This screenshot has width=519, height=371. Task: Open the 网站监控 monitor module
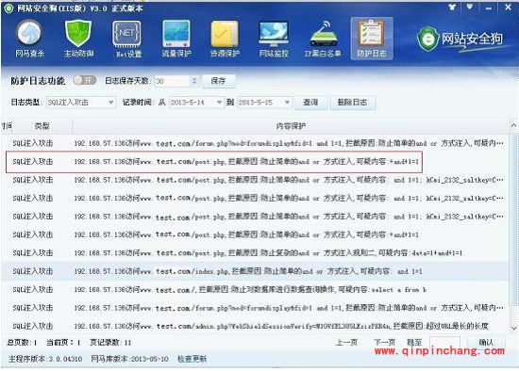coord(274,39)
